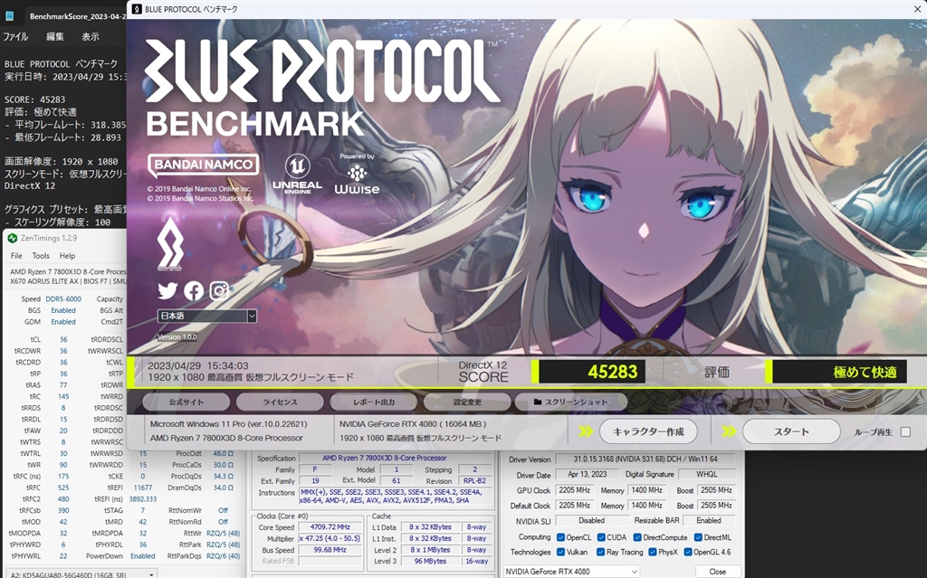Click the Driver Date Apr 13, 2023 field
The width and height of the screenshot is (927, 578).
(x=587, y=475)
